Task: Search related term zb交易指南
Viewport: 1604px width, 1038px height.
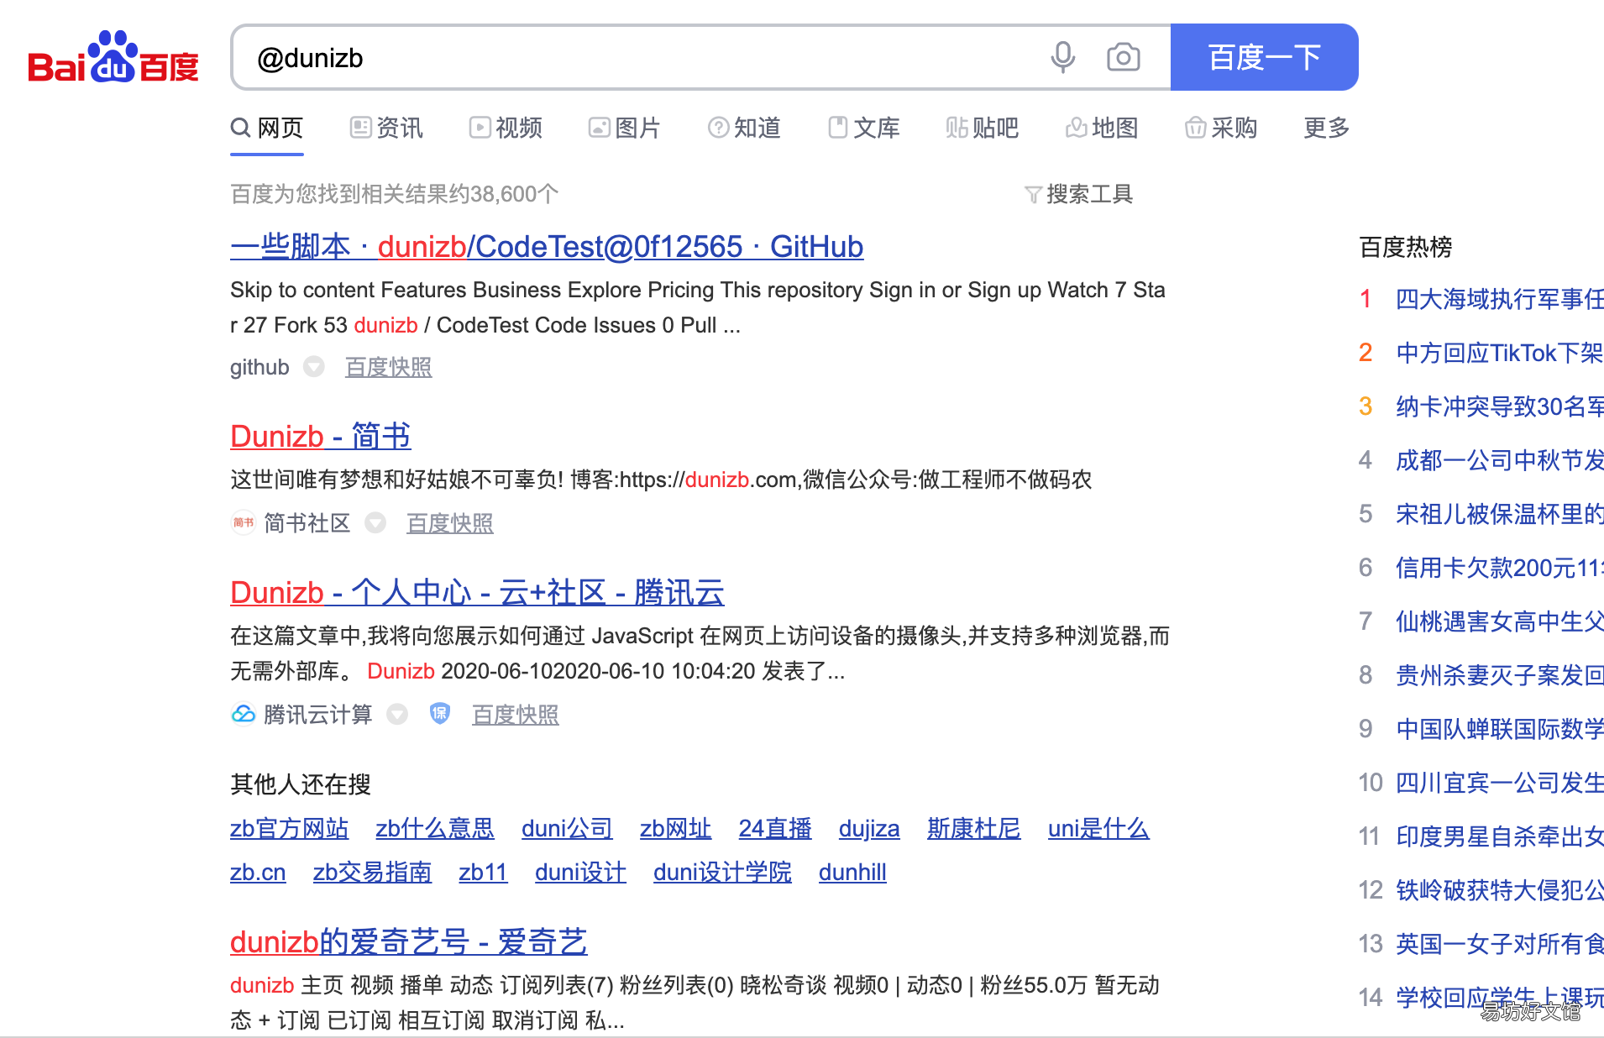Action: point(372,872)
